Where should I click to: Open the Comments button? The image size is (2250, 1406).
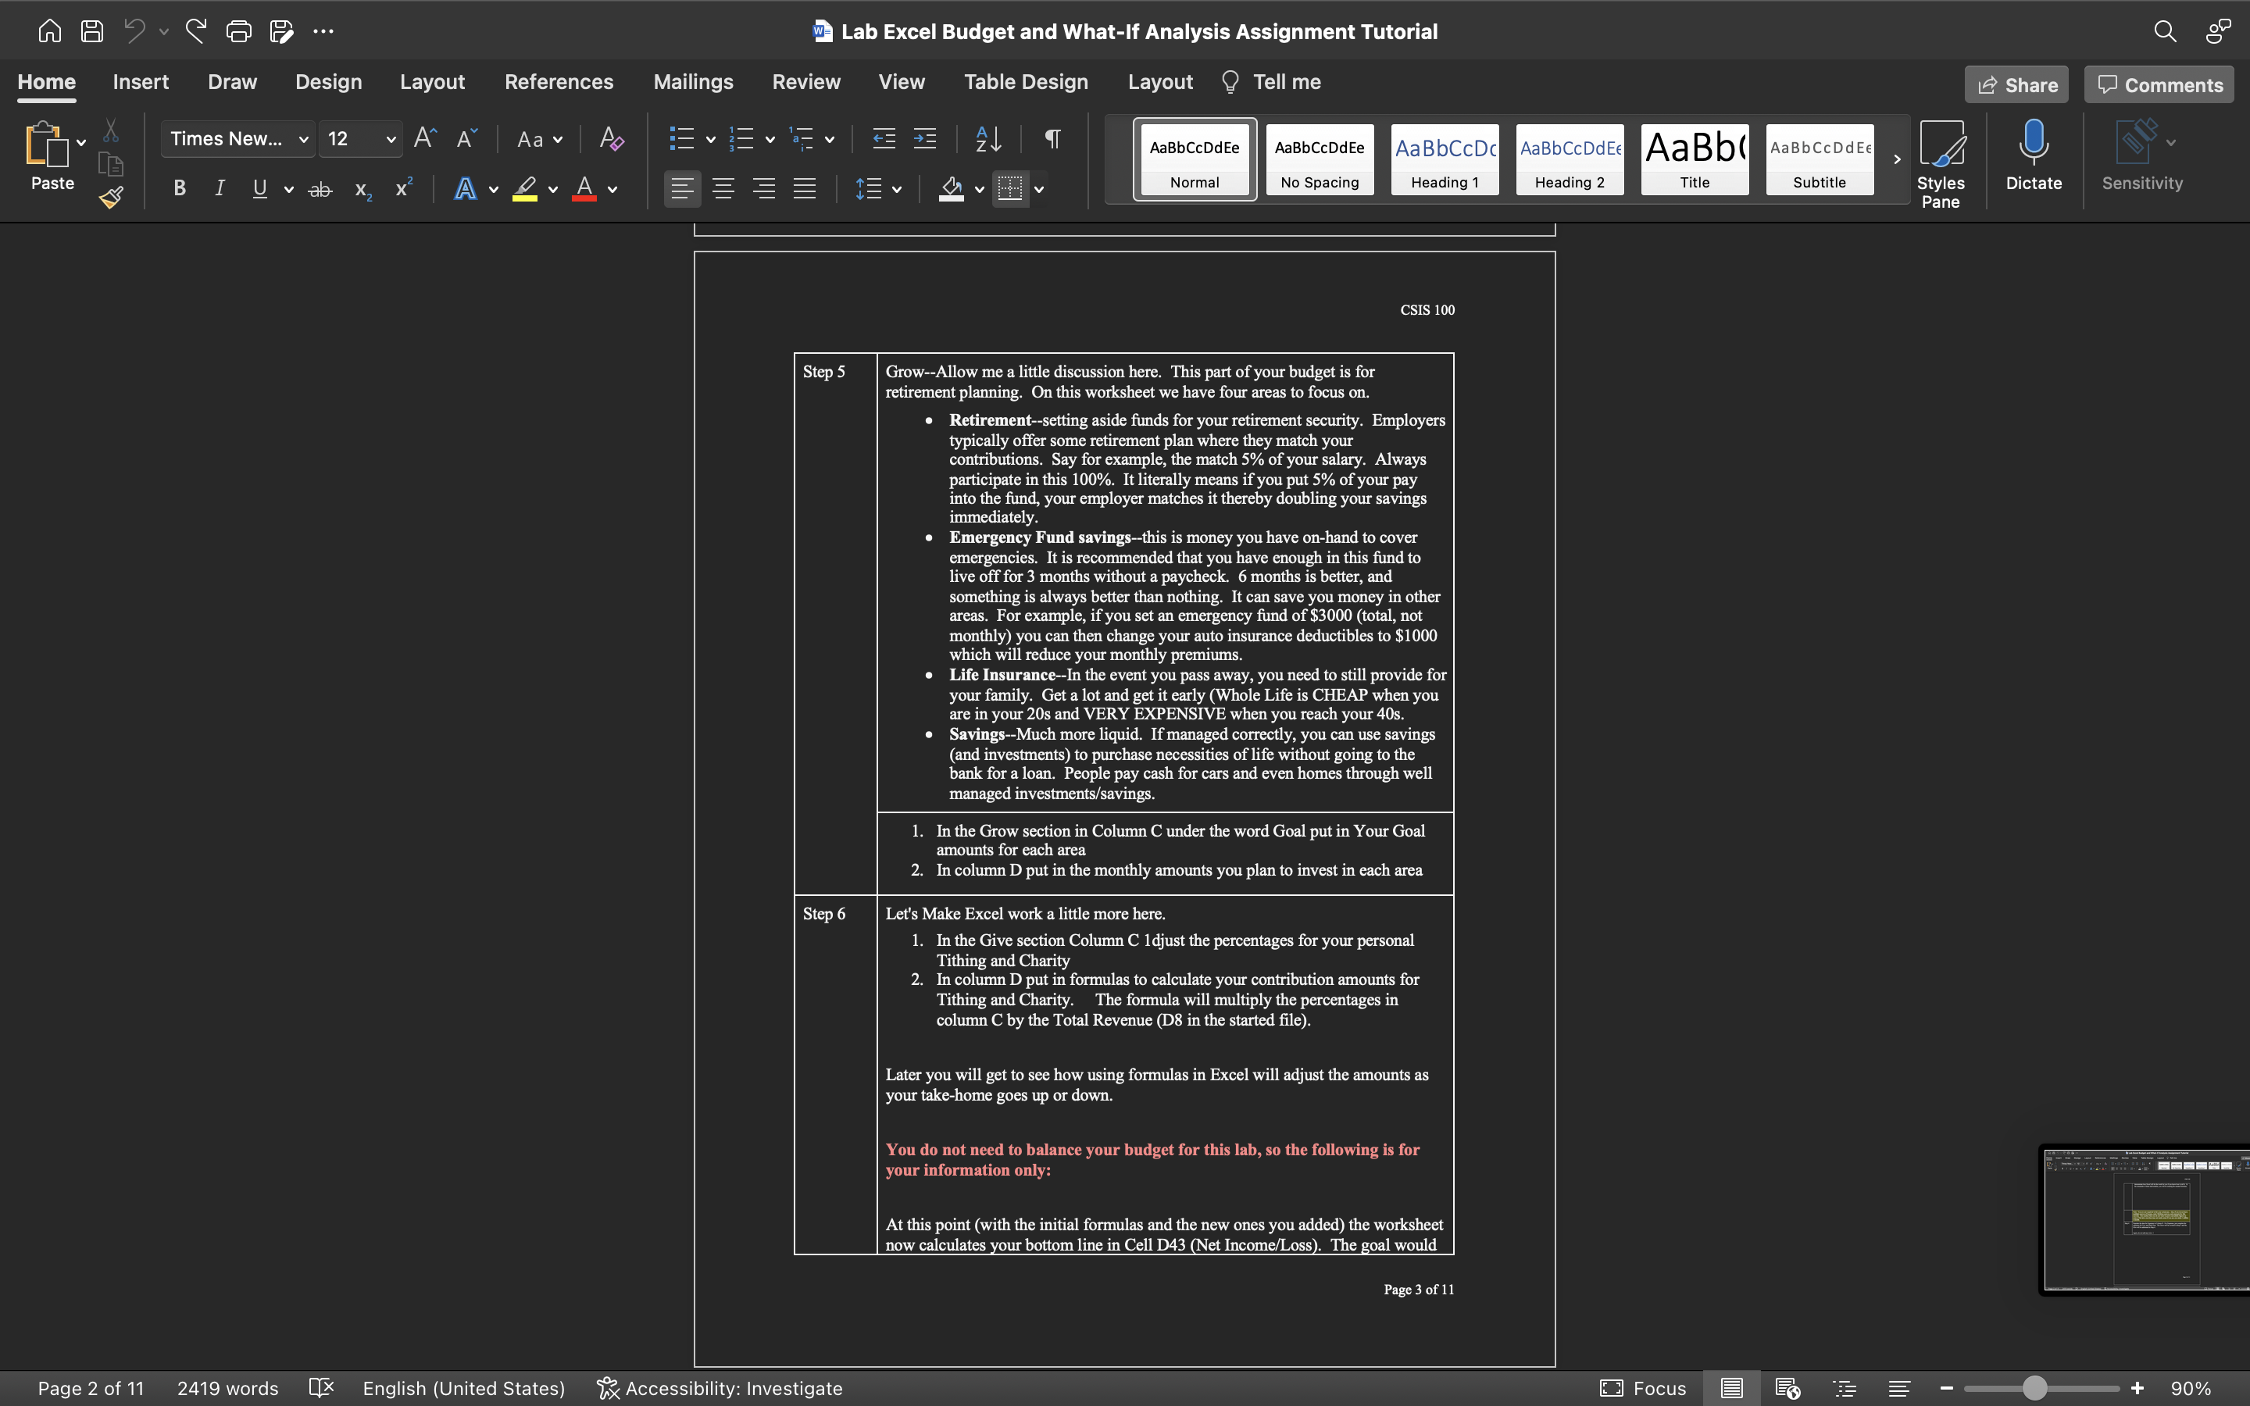pyautogui.click(x=2159, y=84)
